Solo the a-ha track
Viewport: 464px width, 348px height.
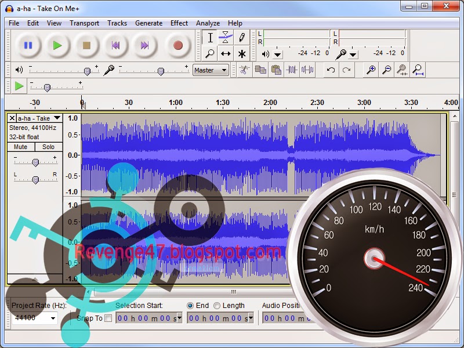click(48, 147)
